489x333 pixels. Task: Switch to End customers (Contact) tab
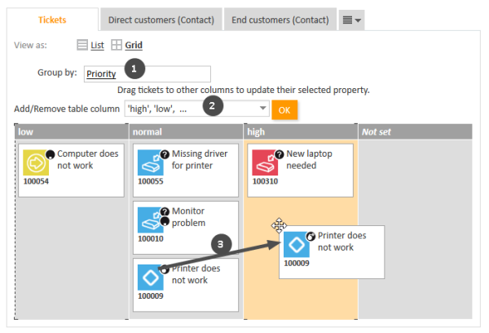point(280,18)
